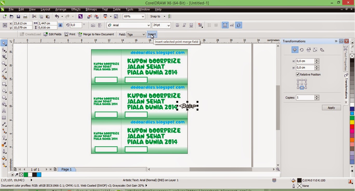Open the font size dropdown
Viewport: 355px width, 191px height.
click(168, 25)
